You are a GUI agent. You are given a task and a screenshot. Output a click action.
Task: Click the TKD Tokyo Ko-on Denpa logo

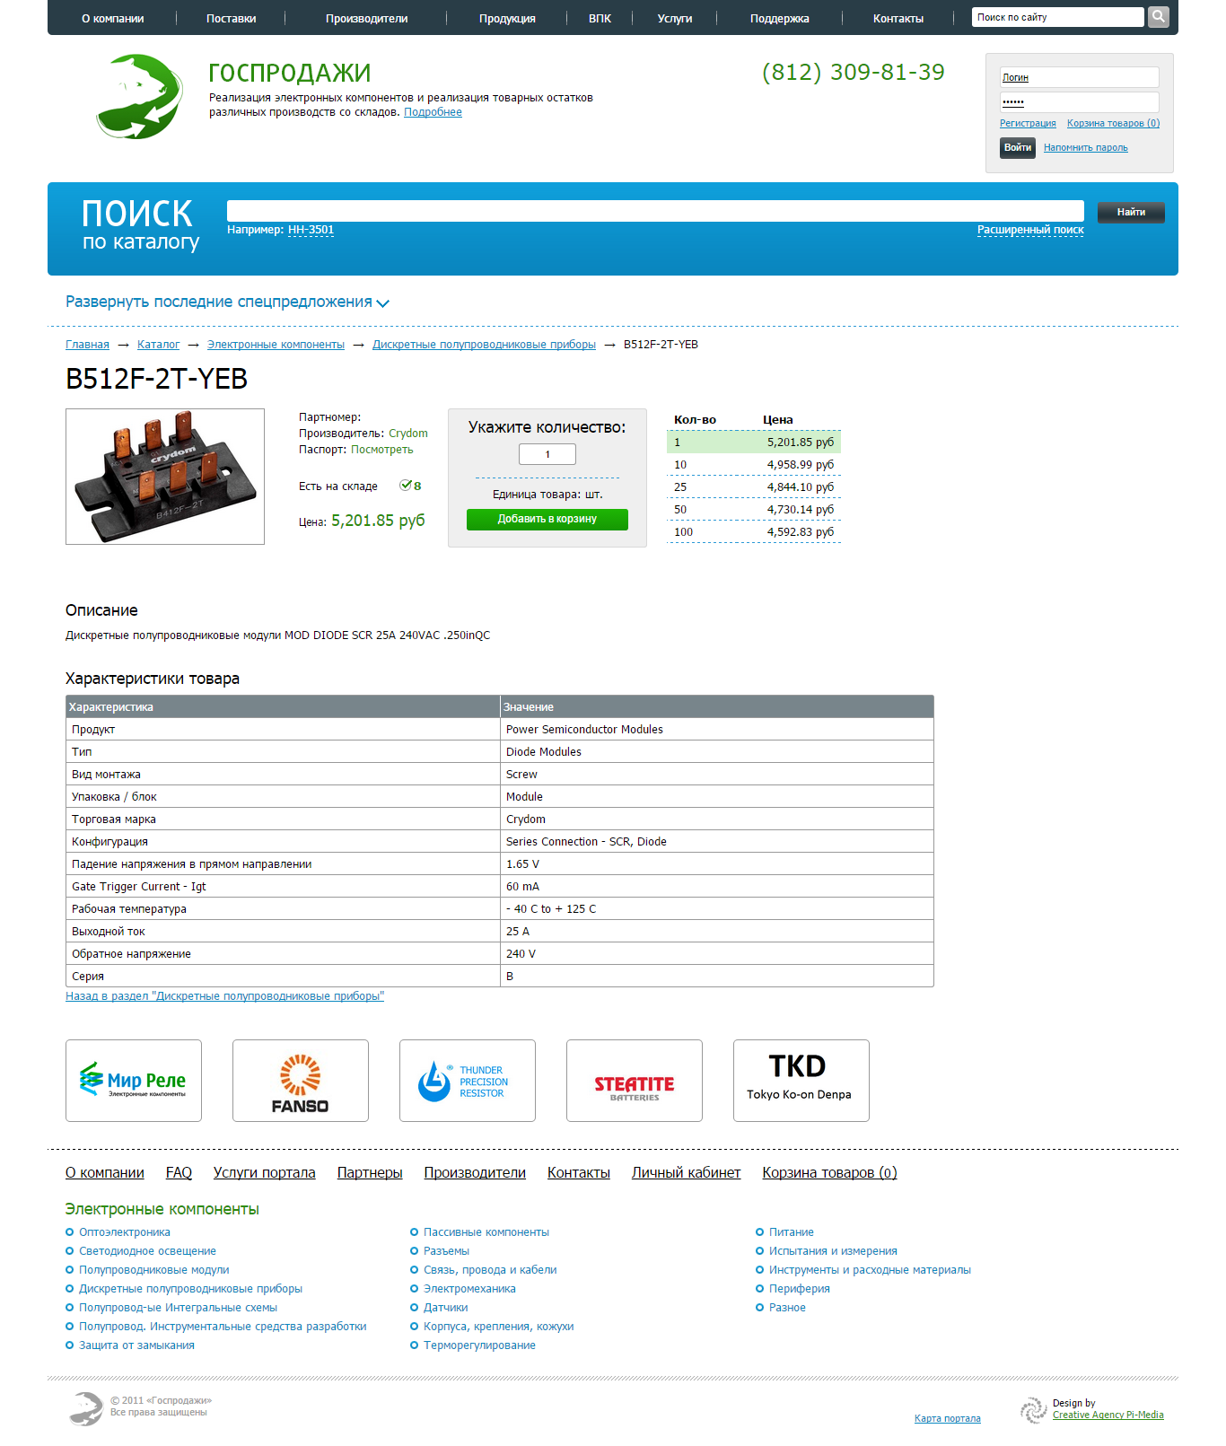click(801, 1081)
